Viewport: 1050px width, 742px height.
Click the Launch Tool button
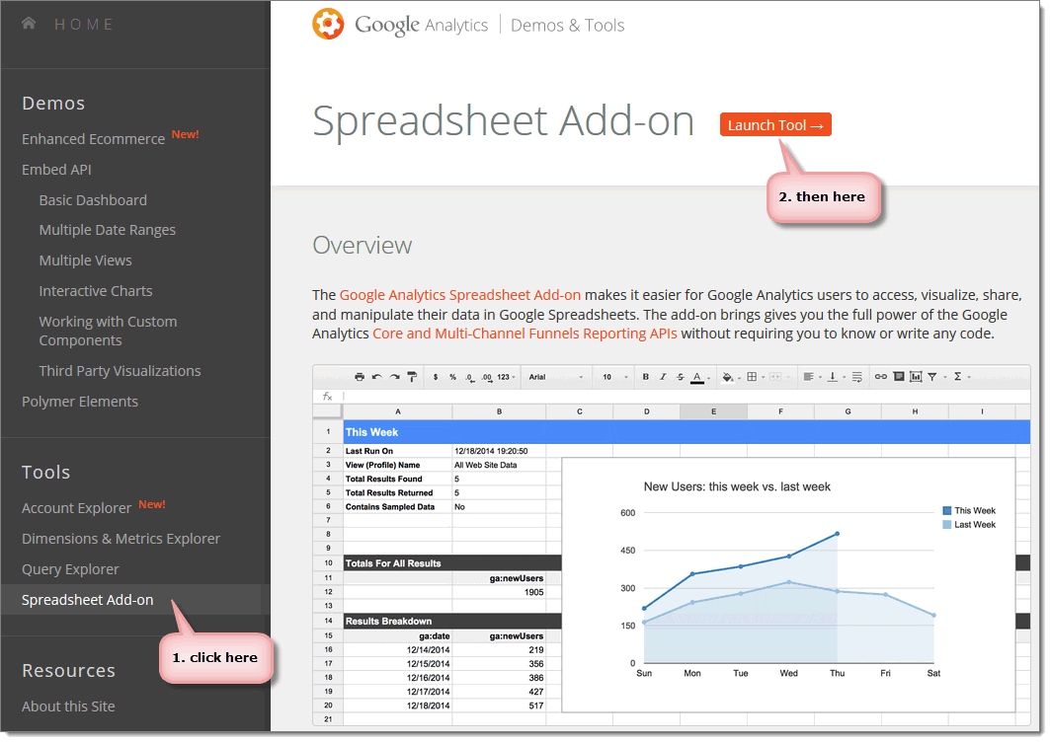pos(775,125)
